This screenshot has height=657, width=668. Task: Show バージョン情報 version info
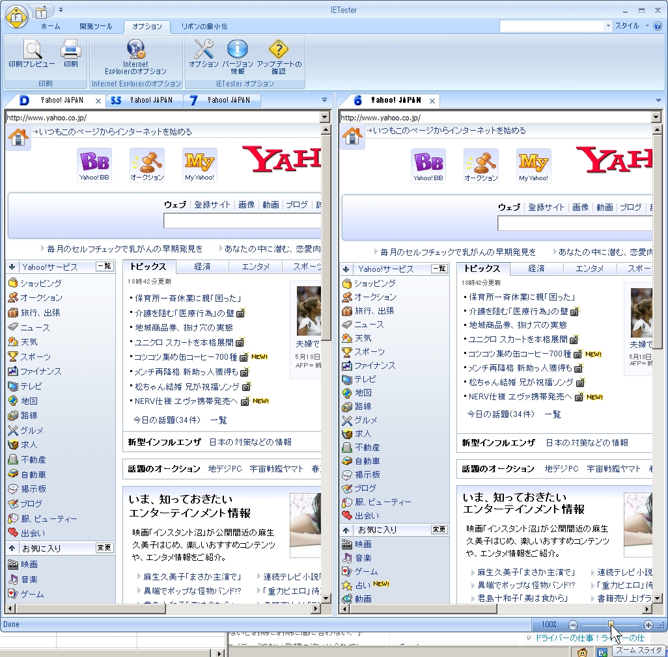point(237,57)
